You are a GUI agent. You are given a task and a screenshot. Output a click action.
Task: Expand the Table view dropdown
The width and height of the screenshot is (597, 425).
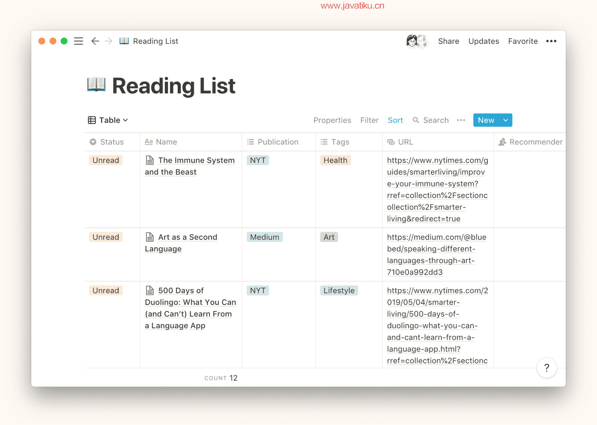point(108,120)
